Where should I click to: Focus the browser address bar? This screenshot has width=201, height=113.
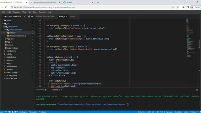coord(90,7)
